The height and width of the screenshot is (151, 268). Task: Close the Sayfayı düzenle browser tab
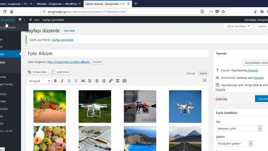point(129,4)
